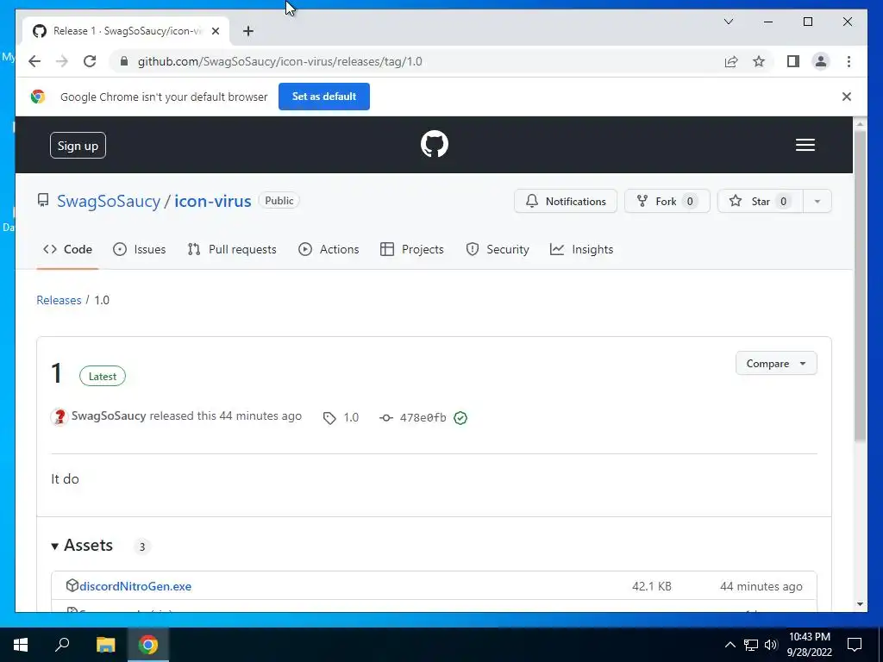The width and height of the screenshot is (883, 662).
Task: Click browser Back arrow
Action: click(x=34, y=61)
